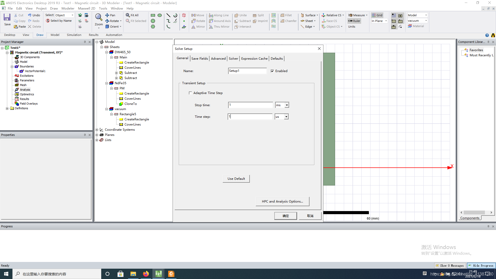Open Firefox from the taskbar
The width and height of the screenshot is (496, 279).
(146, 274)
